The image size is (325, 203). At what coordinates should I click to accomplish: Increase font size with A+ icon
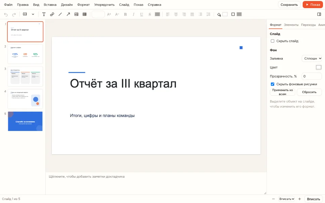point(109,14)
